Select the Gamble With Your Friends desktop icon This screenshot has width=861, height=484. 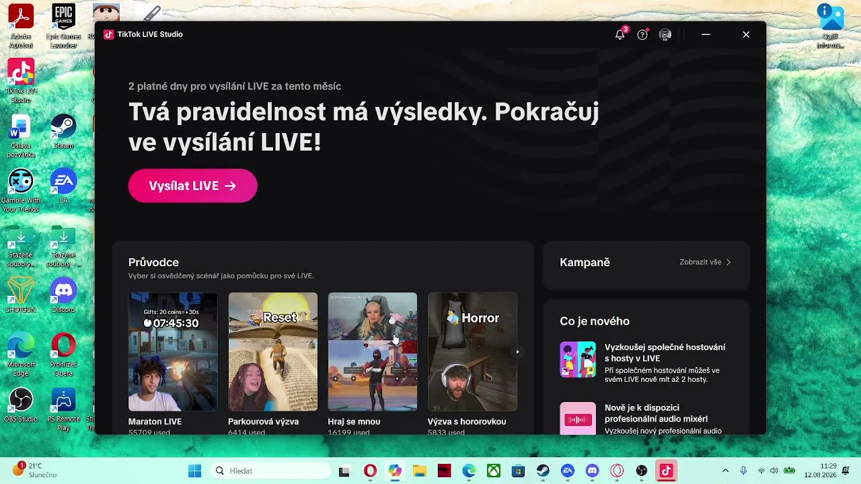21,191
